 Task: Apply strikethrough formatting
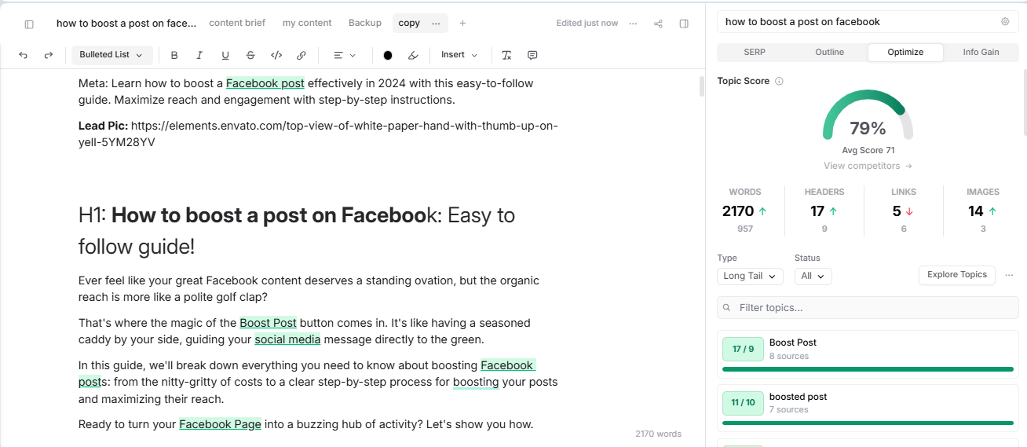click(x=250, y=55)
